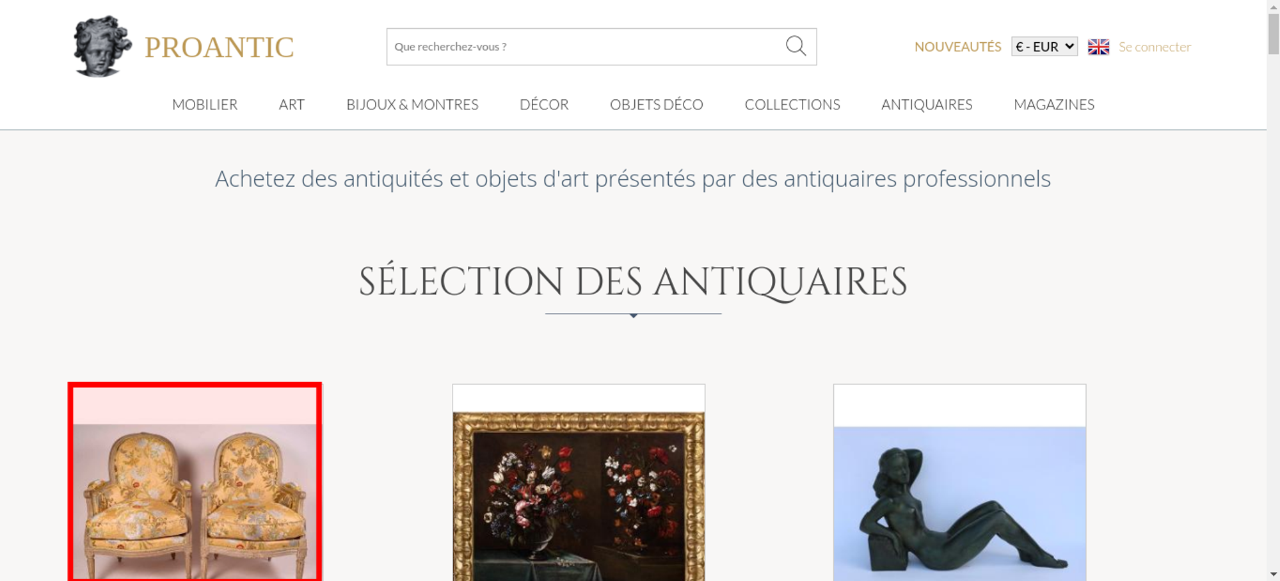This screenshot has height=581, width=1280.
Task: Click the magnifying glass search icon
Action: [x=796, y=46]
